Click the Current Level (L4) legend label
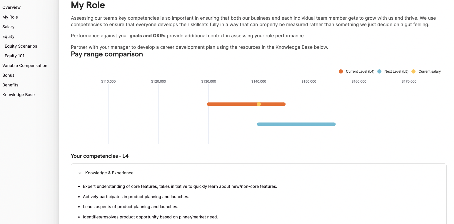 (x=360, y=71)
